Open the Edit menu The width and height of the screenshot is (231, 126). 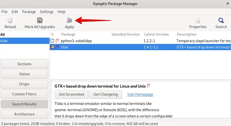click(15, 12)
